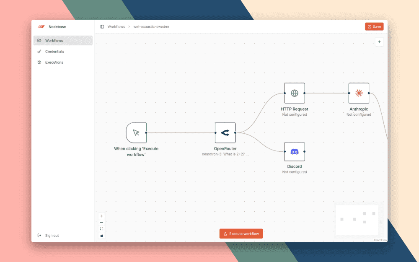Image resolution: width=419 pixels, height=262 pixels.
Task: Click the HTTP Request output handle
Action: click(304, 93)
